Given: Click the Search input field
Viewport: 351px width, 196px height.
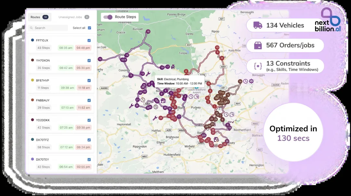Looking at the screenshot, I should 48,28.
